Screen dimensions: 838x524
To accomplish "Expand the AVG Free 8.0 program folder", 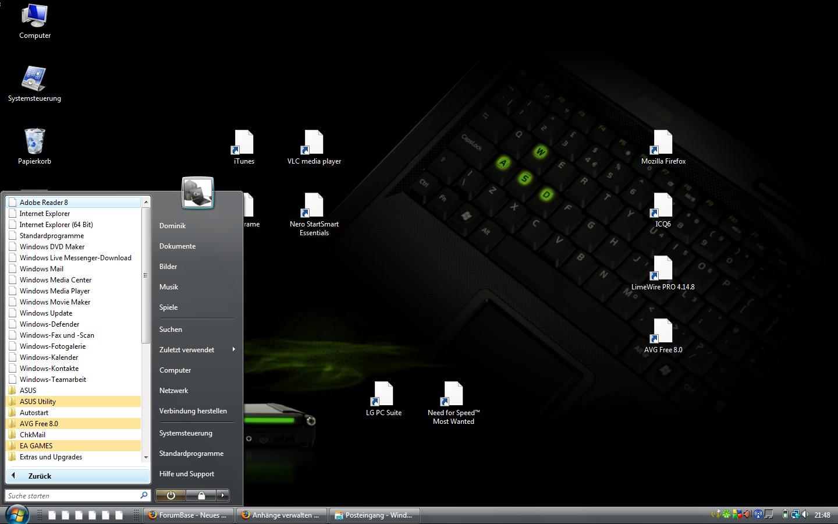I will click(x=73, y=424).
